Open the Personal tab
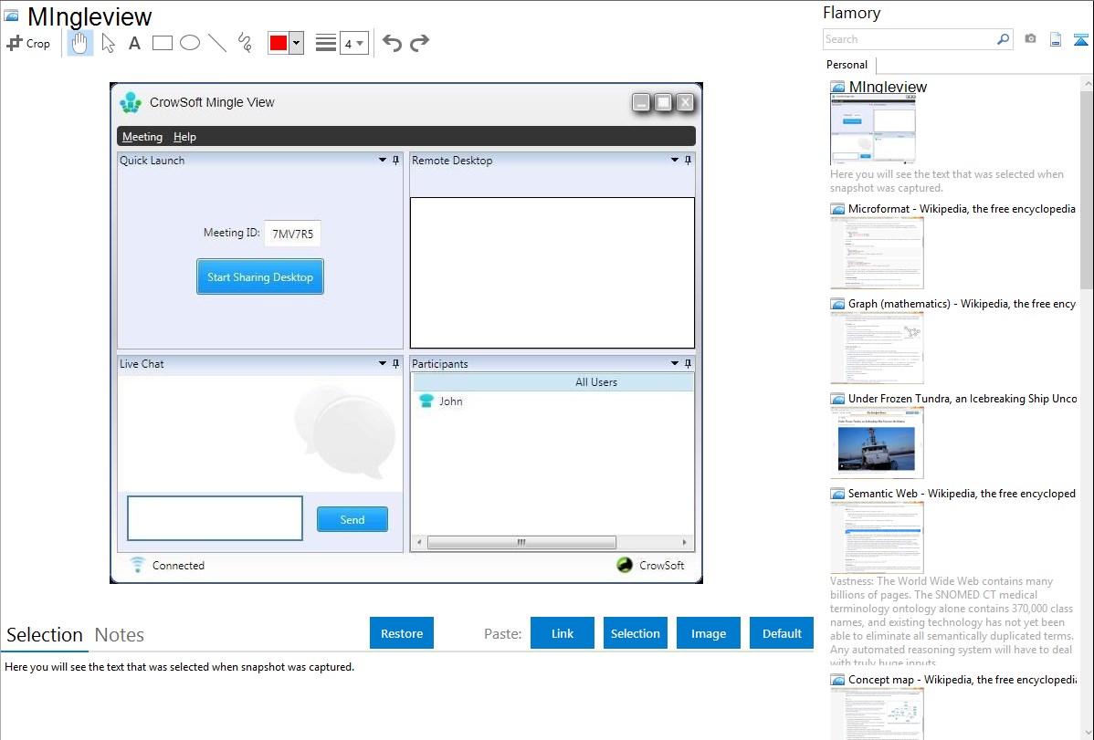This screenshot has height=740, width=1094. coord(847,65)
